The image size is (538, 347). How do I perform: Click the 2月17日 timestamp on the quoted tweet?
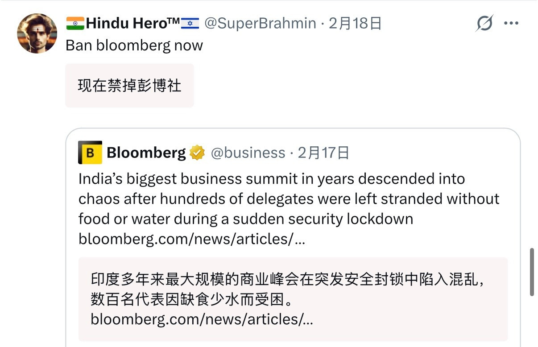point(323,153)
